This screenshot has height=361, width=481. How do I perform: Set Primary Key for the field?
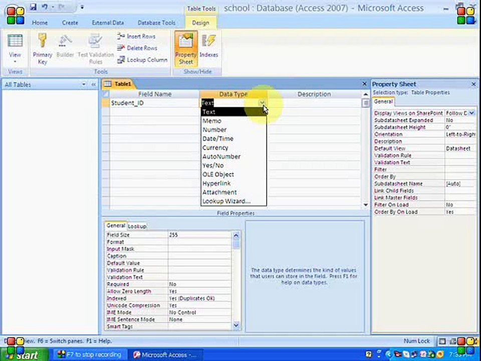[x=42, y=49]
